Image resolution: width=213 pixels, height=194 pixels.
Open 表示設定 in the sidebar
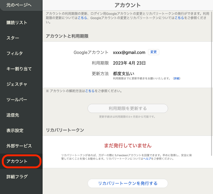coord(15,130)
